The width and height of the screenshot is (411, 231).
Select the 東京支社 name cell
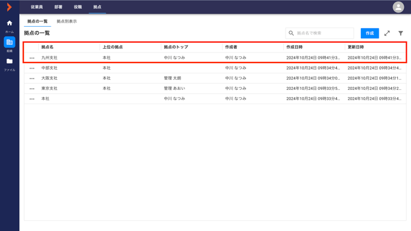pyautogui.click(x=49, y=88)
